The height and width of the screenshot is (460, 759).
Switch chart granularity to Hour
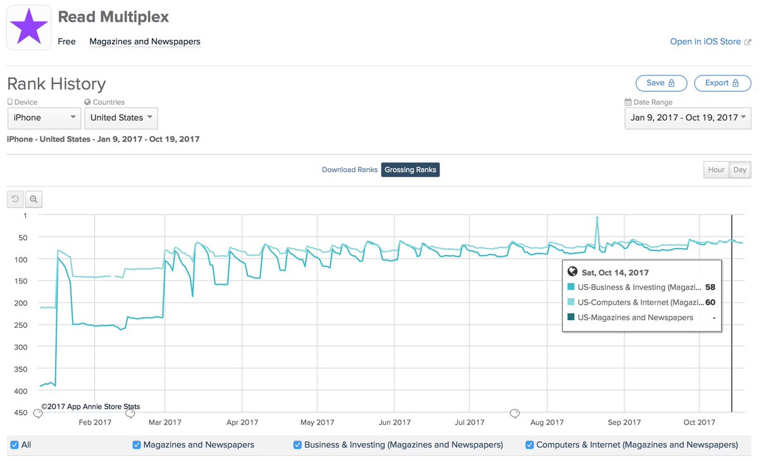coord(716,170)
